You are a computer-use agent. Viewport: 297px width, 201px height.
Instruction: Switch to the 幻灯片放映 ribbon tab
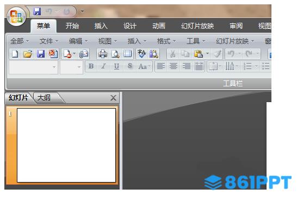197,26
